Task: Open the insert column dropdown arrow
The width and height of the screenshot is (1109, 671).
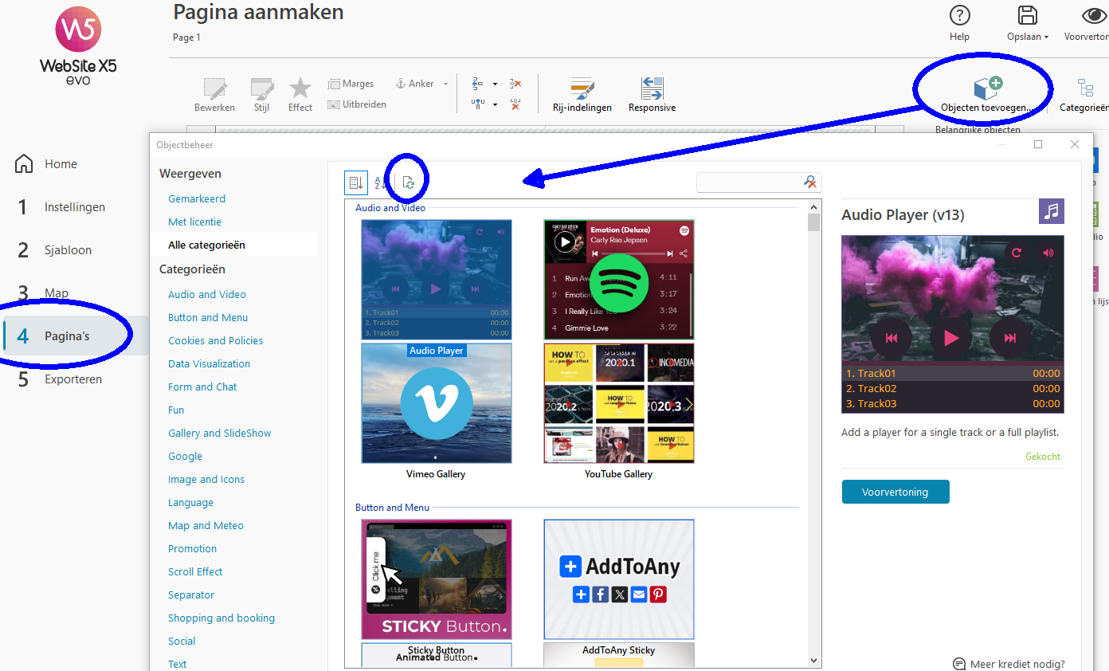Action: click(495, 104)
